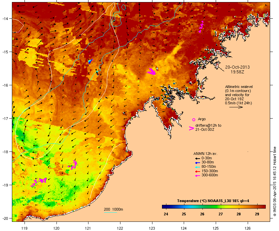Click the magenta drifter cluster near 119.5E 18.9S
This screenshot has height=231, width=279.
click(x=39, y=182)
